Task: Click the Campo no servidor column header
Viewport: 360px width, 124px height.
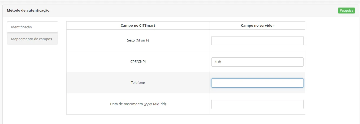Action: 257,26
